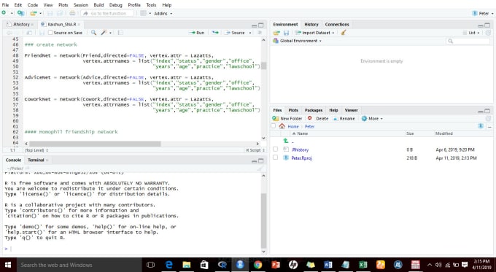Screen dimensions: 496x272
Task: Toggle select-all checkbox in Files path bar
Action: pos(274,126)
